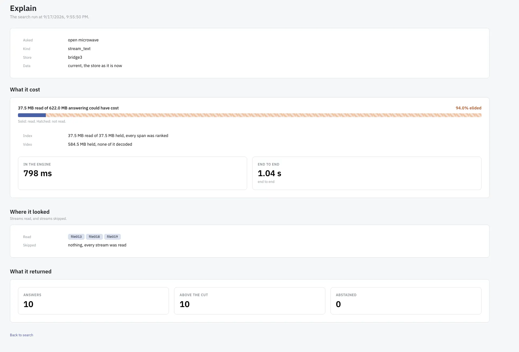519x352 pixels.
Task: Click the search run timestamp line
Action: 49,17
